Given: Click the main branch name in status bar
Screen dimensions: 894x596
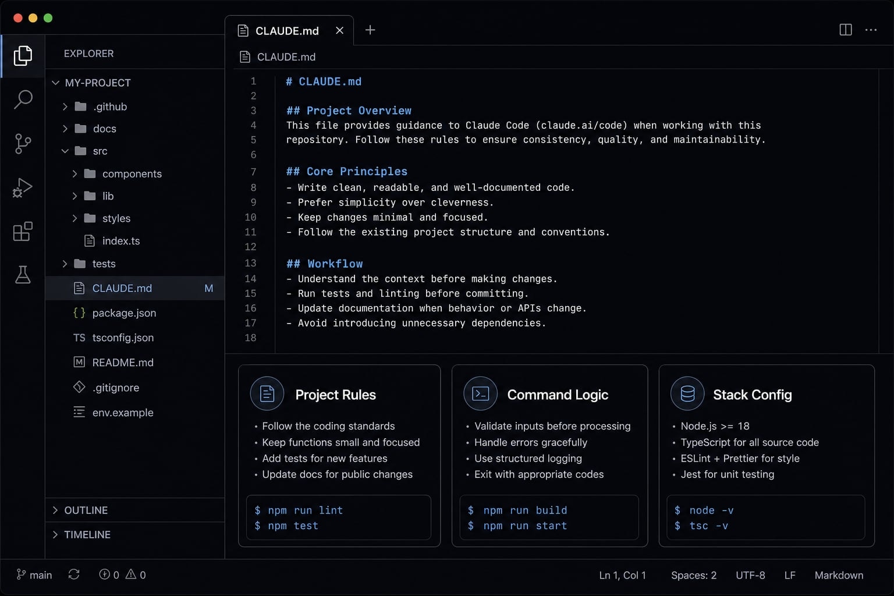Looking at the screenshot, I should point(41,575).
